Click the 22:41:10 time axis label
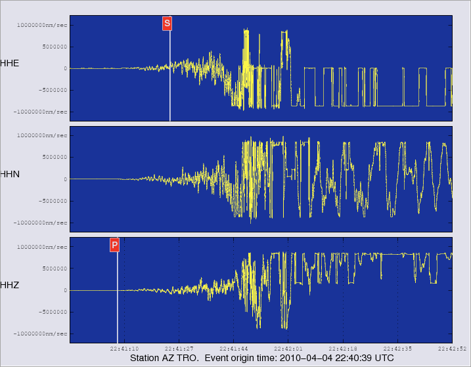The width and height of the screenshot is (471, 367). point(124,349)
